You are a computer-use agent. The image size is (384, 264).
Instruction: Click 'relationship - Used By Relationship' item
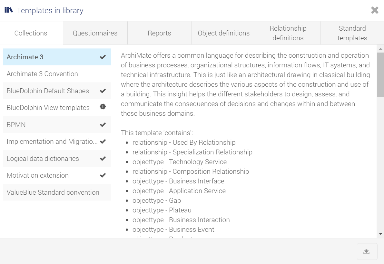[184, 142]
